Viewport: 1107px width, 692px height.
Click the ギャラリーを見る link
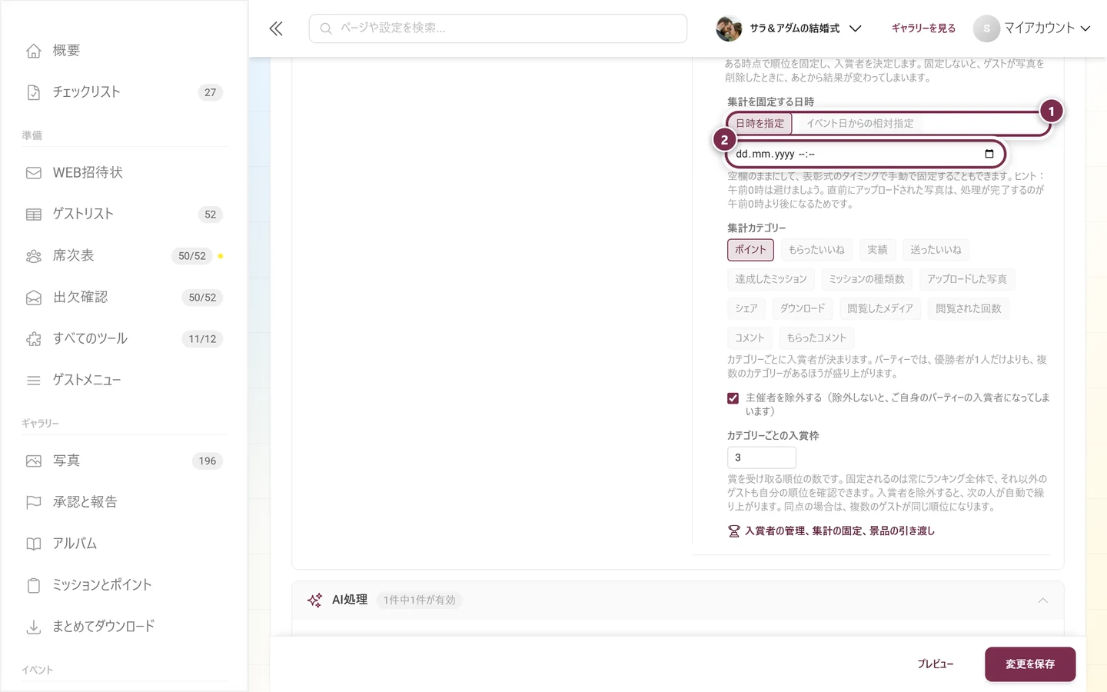click(923, 28)
